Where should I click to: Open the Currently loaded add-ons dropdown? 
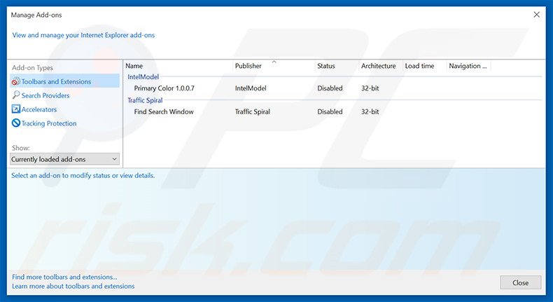point(65,159)
